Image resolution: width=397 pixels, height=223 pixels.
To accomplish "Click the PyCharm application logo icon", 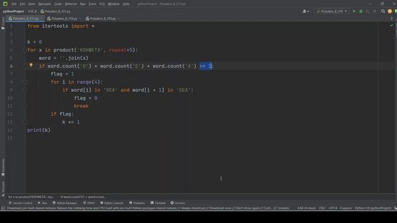I will pos(5,4).
